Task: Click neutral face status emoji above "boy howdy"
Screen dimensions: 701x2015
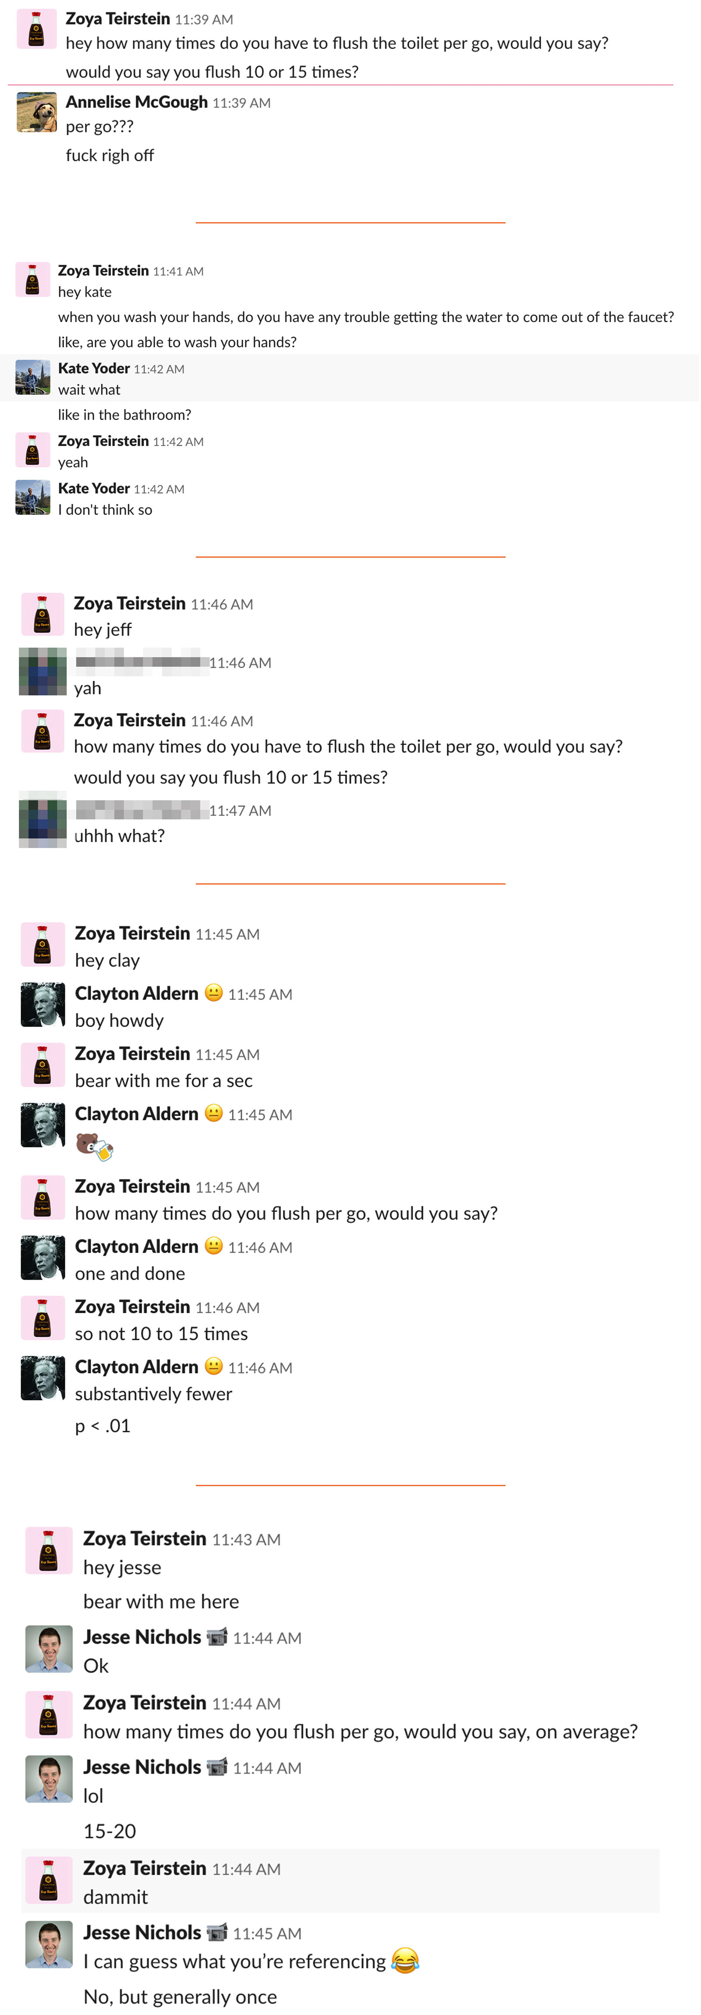Action: point(214,993)
